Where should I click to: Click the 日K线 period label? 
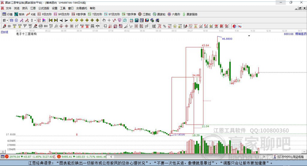pyautogui.click(x=4, y=32)
